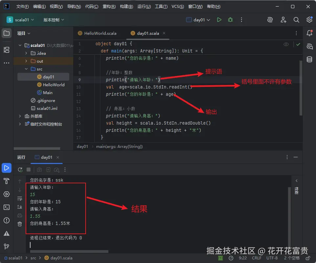Image resolution: width=316 pixels, height=263 pixels.
Task: Click 9:22 cursor position in status bar
Action: [242, 258]
